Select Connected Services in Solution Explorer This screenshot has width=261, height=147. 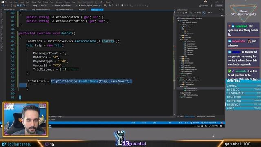click(190, 22)
